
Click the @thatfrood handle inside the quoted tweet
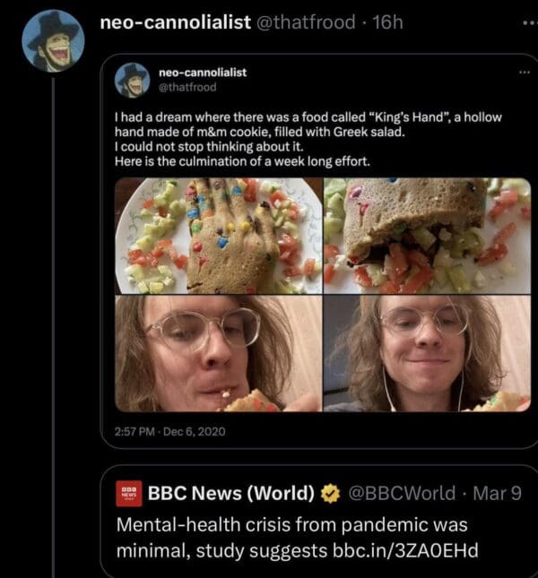pos(187,87)
